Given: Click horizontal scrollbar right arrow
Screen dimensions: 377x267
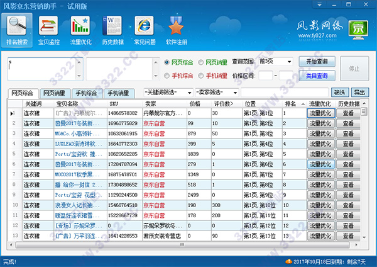Looking at the screenshot, I should (356, 245).
